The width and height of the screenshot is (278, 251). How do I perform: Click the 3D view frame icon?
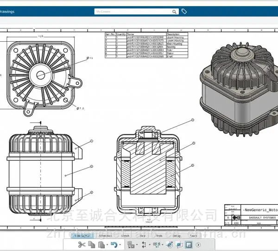179,245
